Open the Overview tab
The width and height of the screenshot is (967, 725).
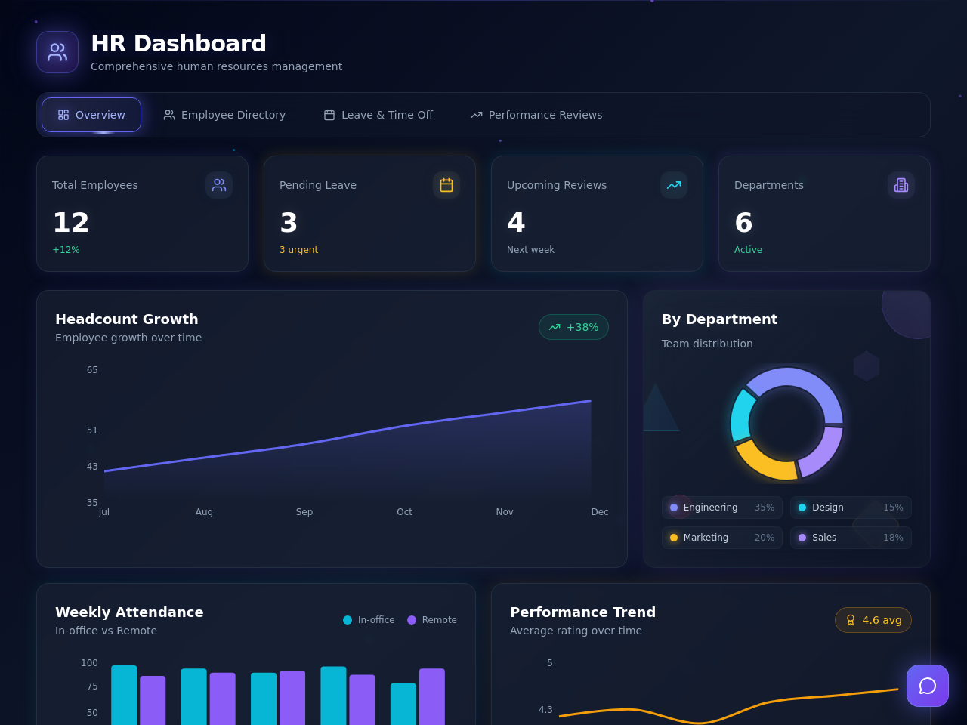point(91,115)
